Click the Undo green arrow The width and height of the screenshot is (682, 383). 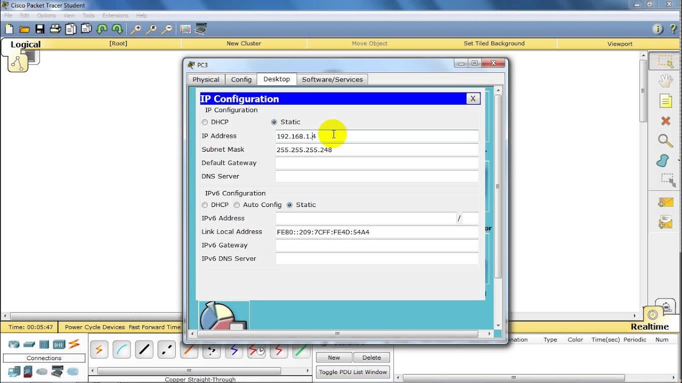[x=102, y=29]
